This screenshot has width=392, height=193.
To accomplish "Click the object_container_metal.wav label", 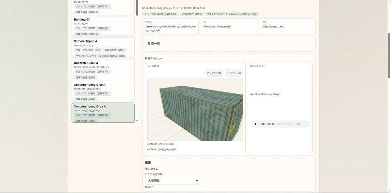I will click(x=265, y=94).
